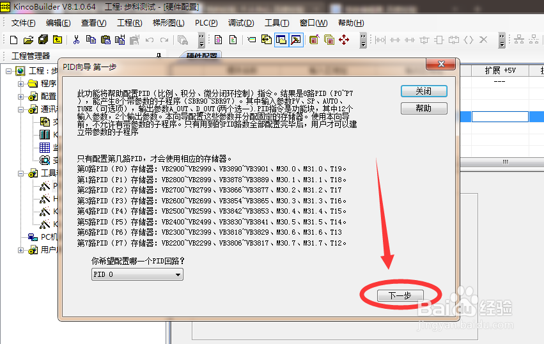Screen dimensions: 544x344
Task: Click the green-lined document toolbar icon
Action: point(233,40)
